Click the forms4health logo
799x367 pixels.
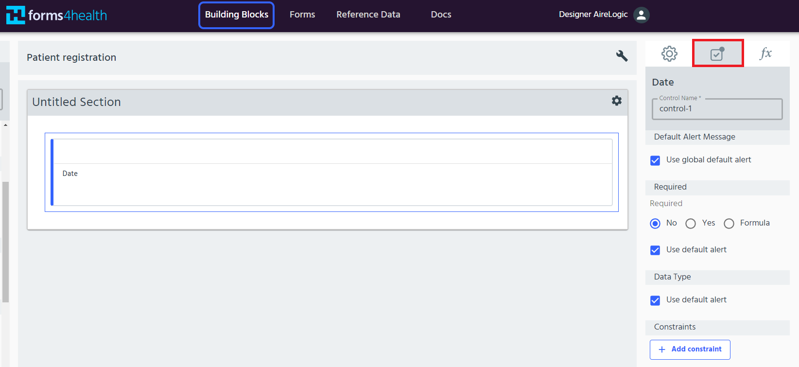coord(56,15)
